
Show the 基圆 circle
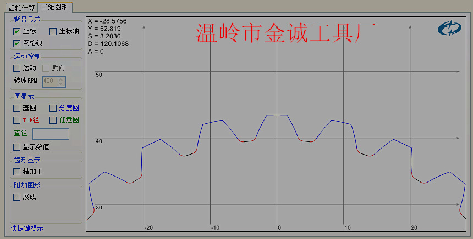[x=17, y=108]
